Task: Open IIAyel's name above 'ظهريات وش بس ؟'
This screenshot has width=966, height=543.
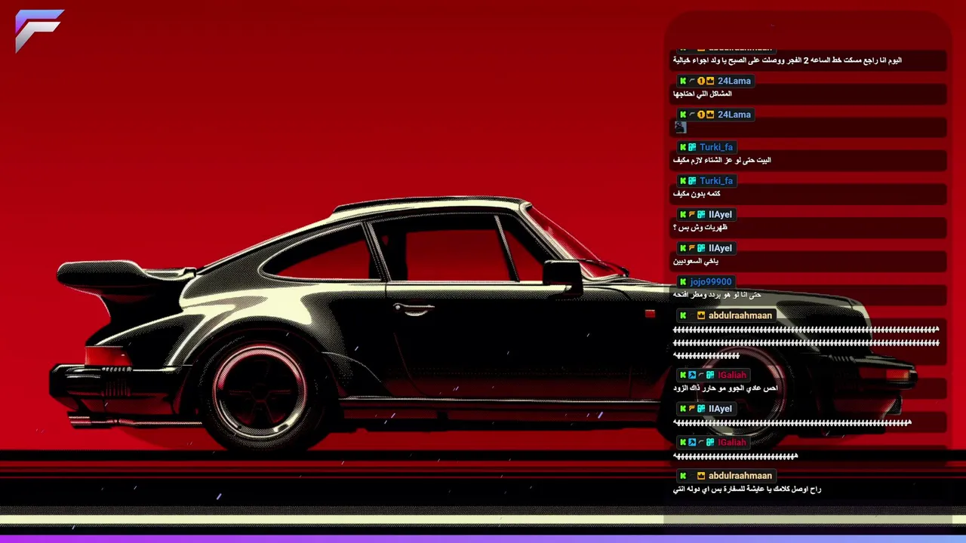Action: pyautogui.click(x=720, y=214)
